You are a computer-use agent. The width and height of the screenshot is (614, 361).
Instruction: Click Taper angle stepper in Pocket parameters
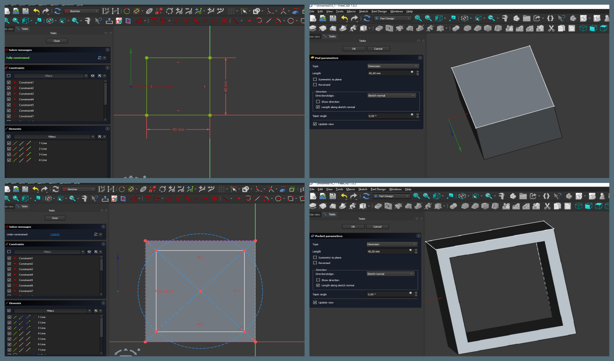416,294
